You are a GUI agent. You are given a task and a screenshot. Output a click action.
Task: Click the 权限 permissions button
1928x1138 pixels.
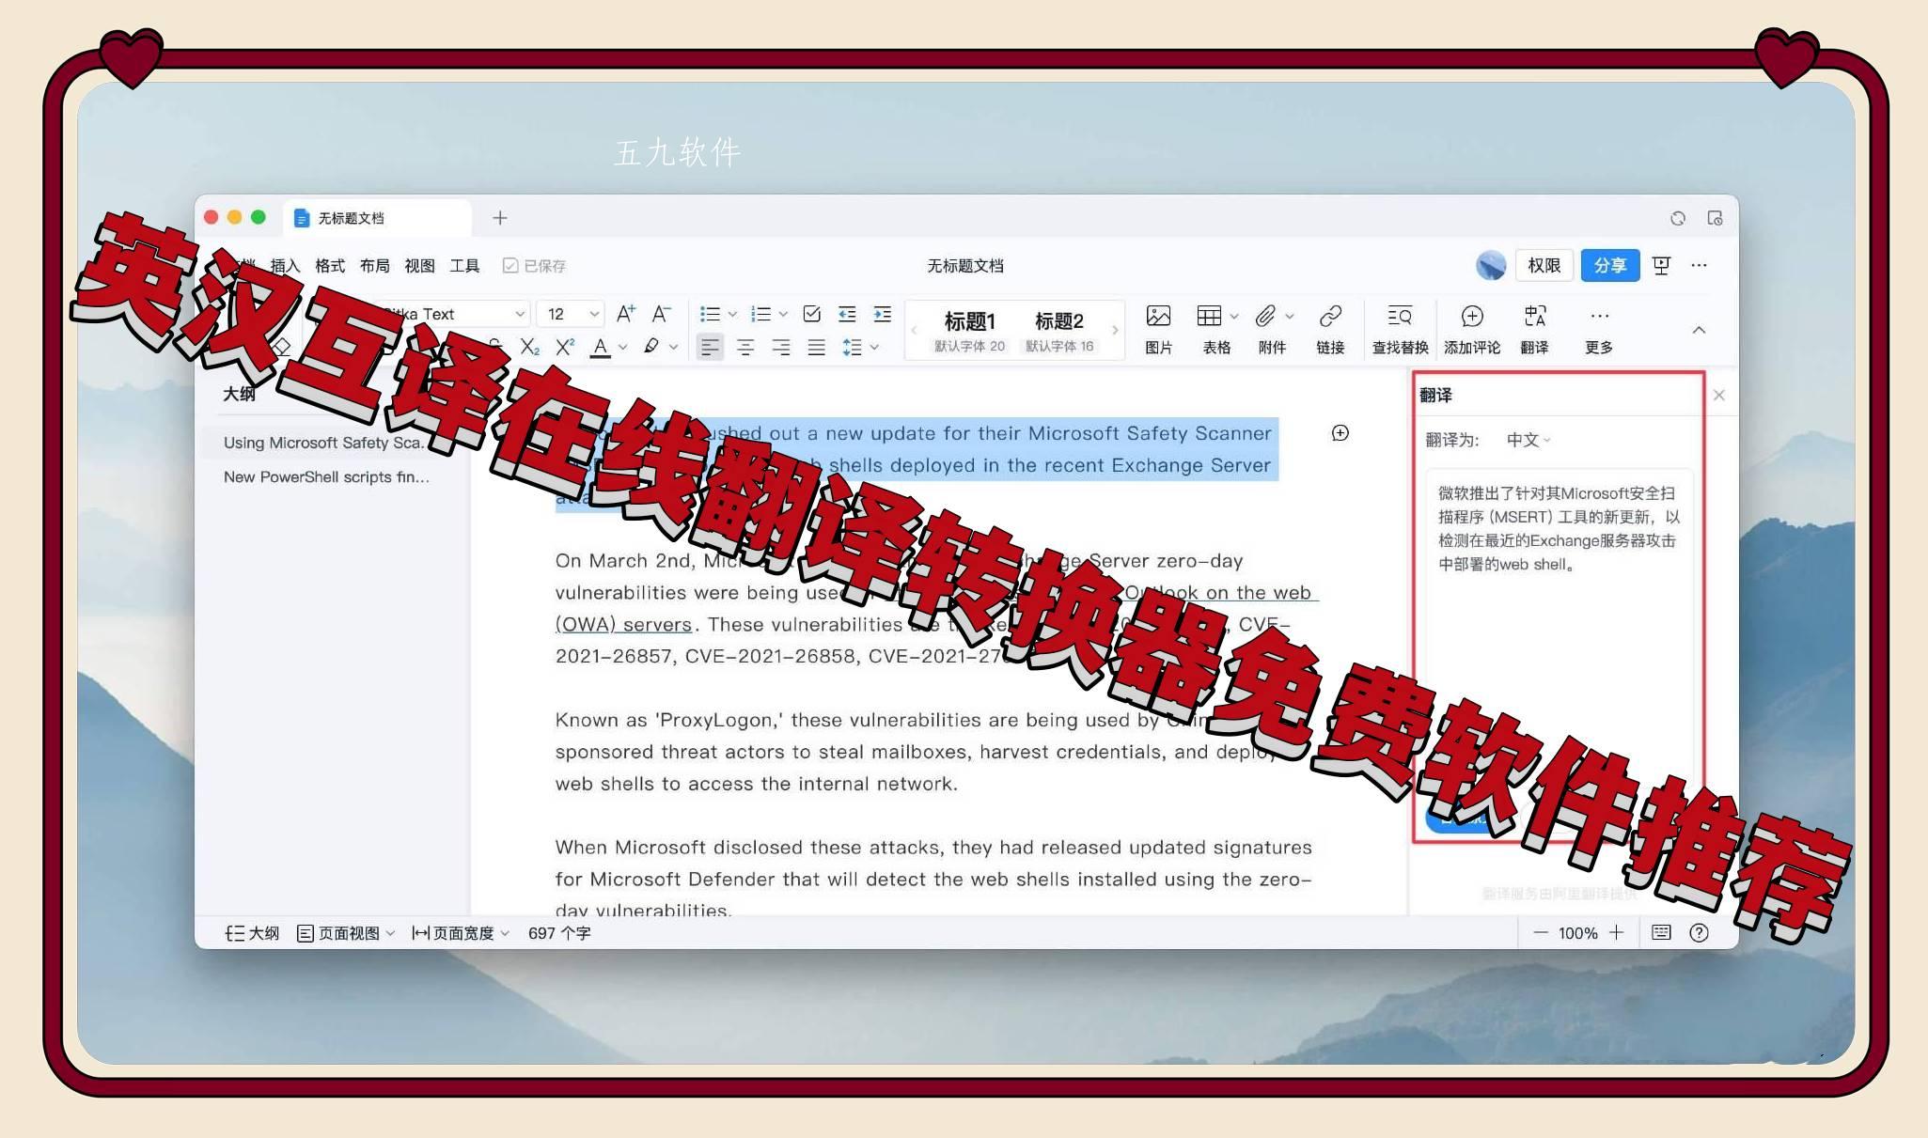(1544, 266)
